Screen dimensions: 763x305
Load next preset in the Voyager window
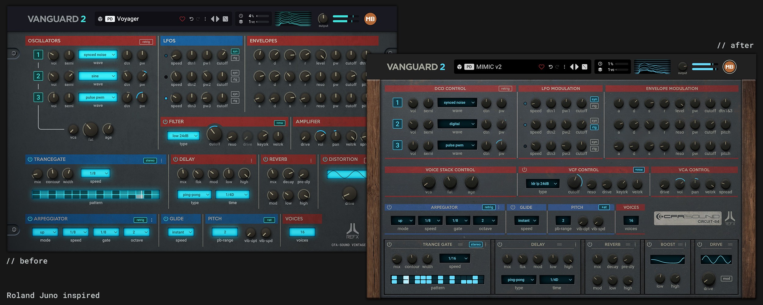point(218,19)
